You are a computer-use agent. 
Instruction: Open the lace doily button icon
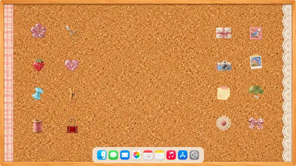point(223,123)
